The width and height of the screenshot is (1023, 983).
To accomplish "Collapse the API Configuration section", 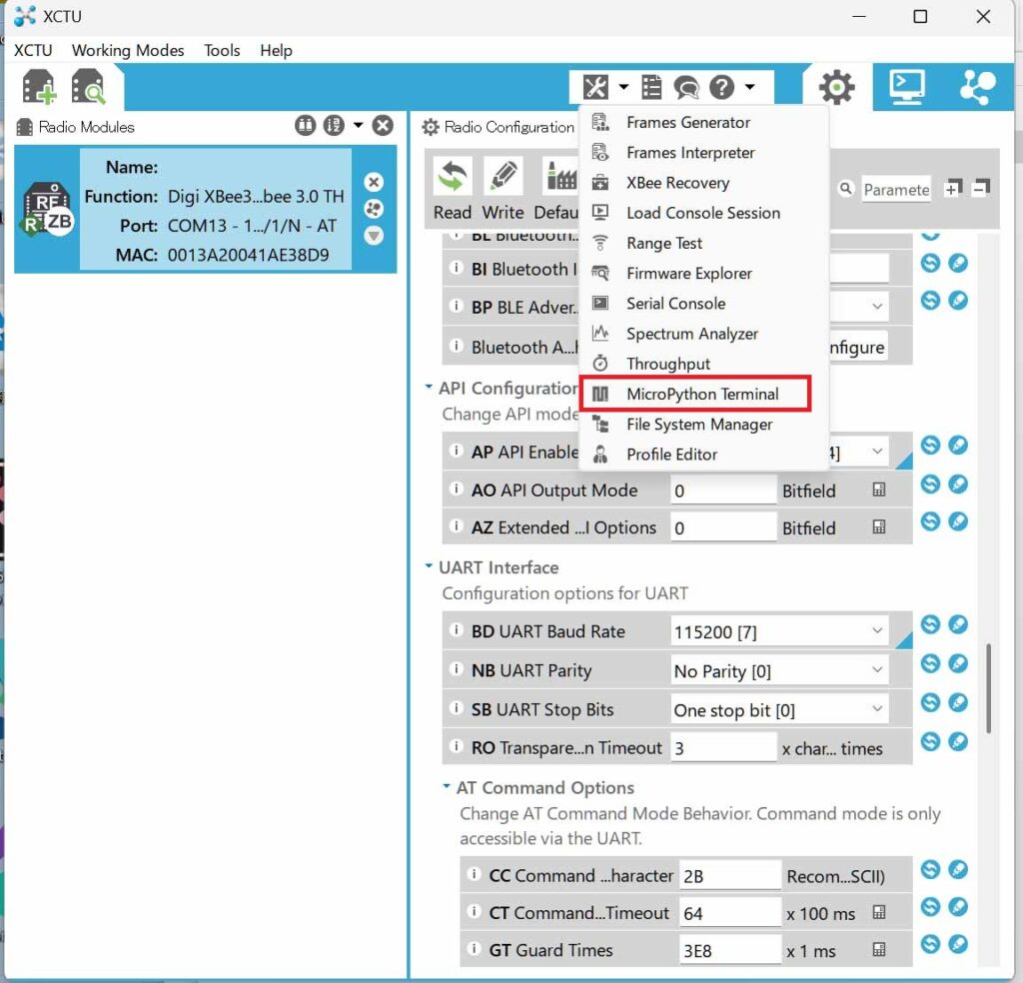I will pos(429,387).
